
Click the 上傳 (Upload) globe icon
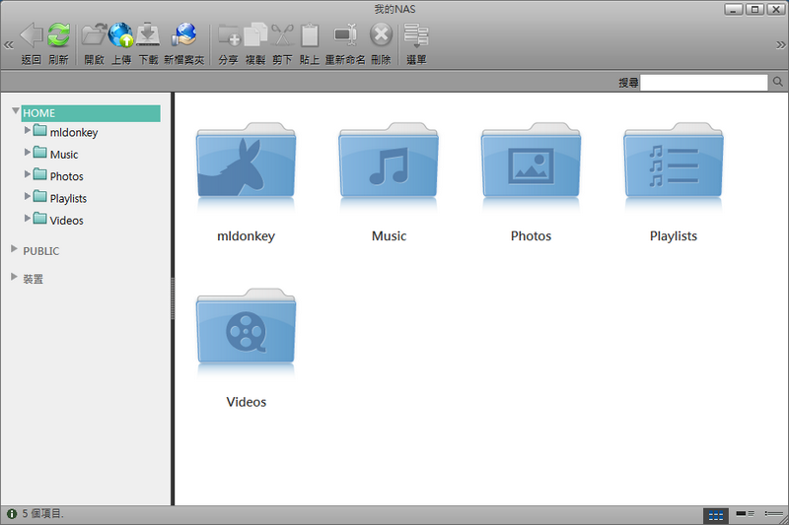(121, 35)
